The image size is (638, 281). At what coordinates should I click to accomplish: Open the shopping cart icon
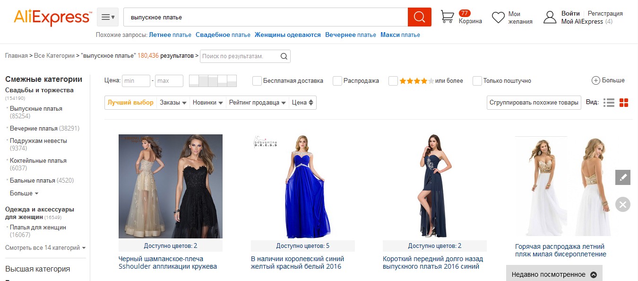[447, 17]
